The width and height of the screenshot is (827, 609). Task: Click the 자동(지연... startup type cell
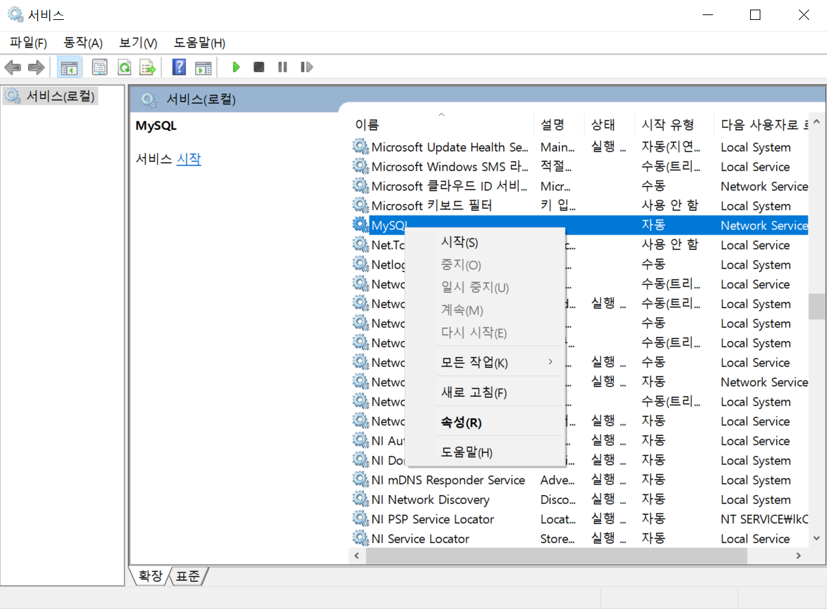[x=671, y=147]
